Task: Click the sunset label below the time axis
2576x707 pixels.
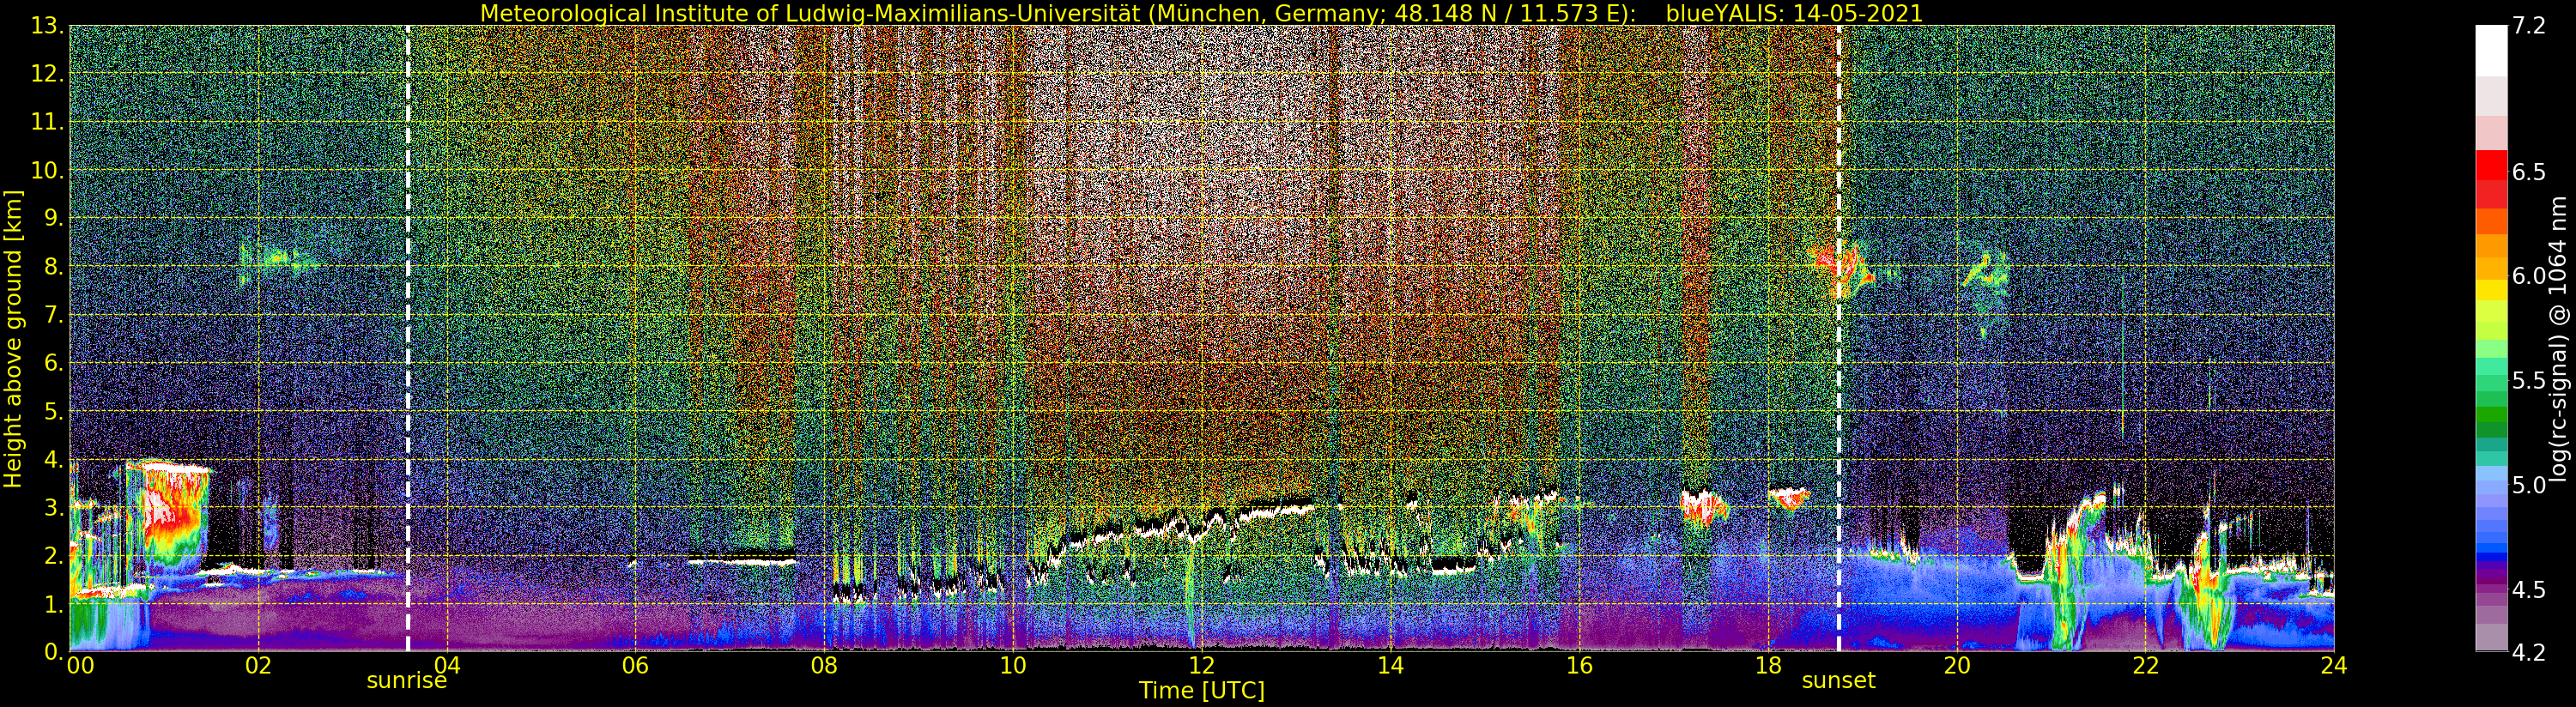Action: (x=1838, y=682)
